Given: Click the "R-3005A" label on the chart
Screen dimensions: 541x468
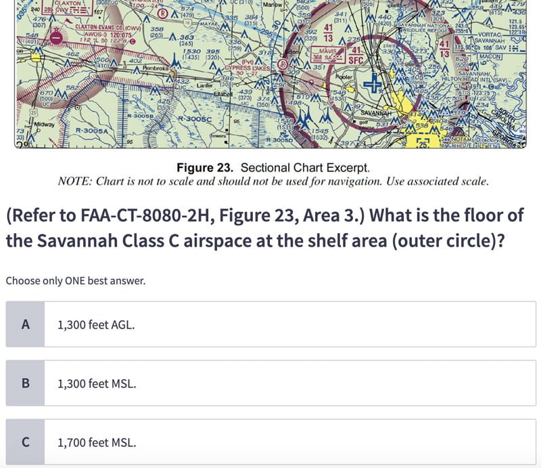Looking at the screenshot, I should pyautogui.click(x=92, y=130).
